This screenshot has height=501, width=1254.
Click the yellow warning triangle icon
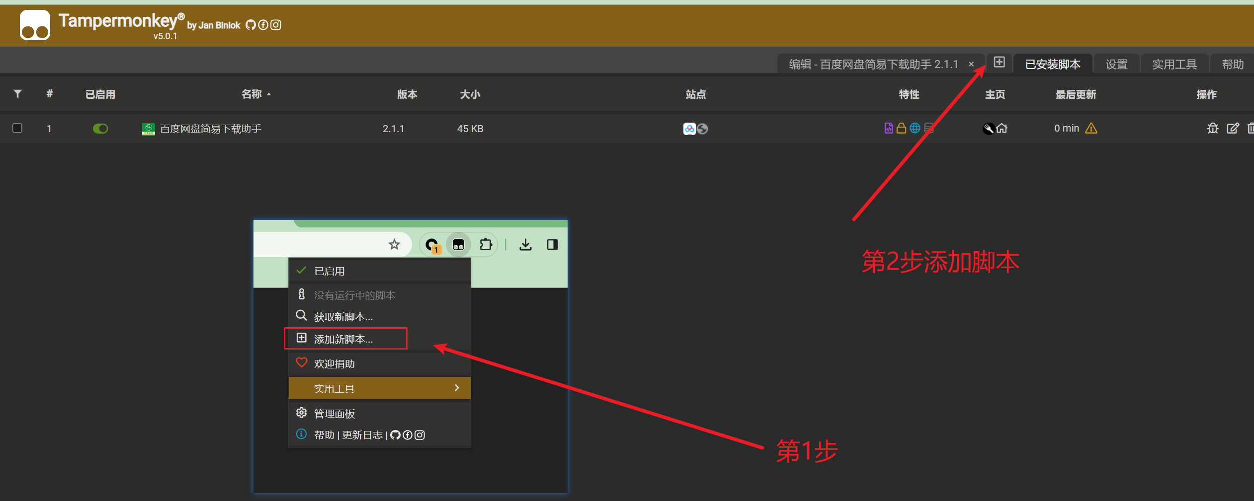tap(1091, 128)
